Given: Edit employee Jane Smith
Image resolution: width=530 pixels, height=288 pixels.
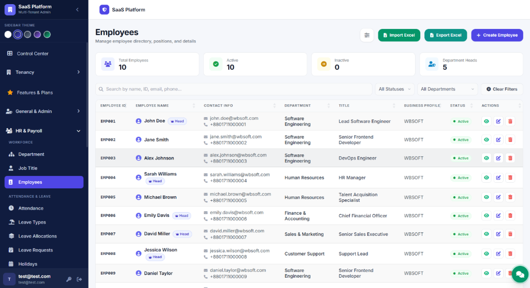Looking at the screenshot, I should 498,140.
